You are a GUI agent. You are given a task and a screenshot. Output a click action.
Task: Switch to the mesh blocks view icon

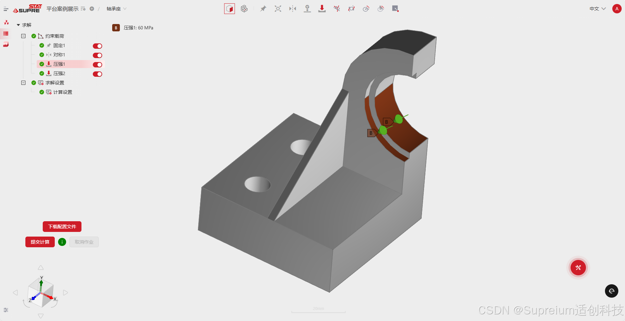point(244,9)
